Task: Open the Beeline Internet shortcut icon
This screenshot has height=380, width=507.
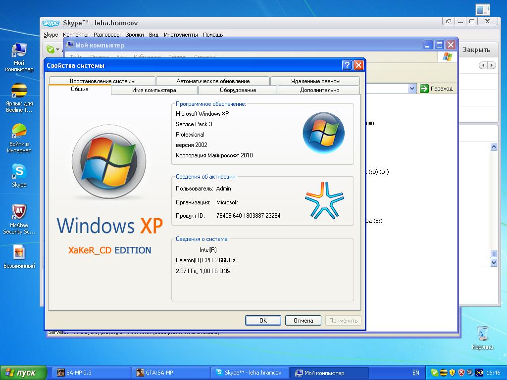Action: pyautogui.click(x=19, y=92)
